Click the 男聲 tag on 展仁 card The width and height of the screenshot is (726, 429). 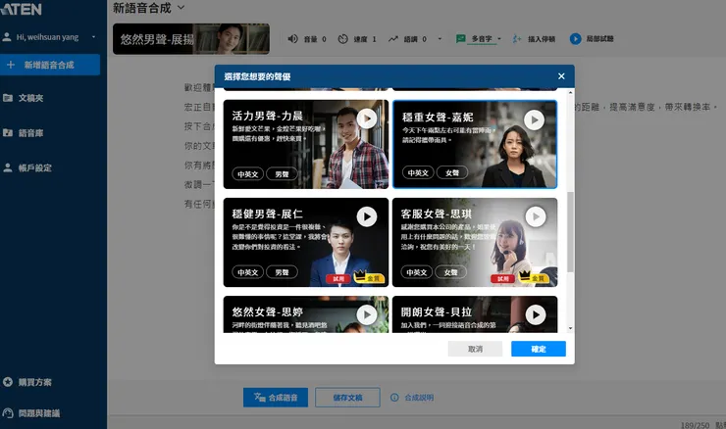click(282, 272)
